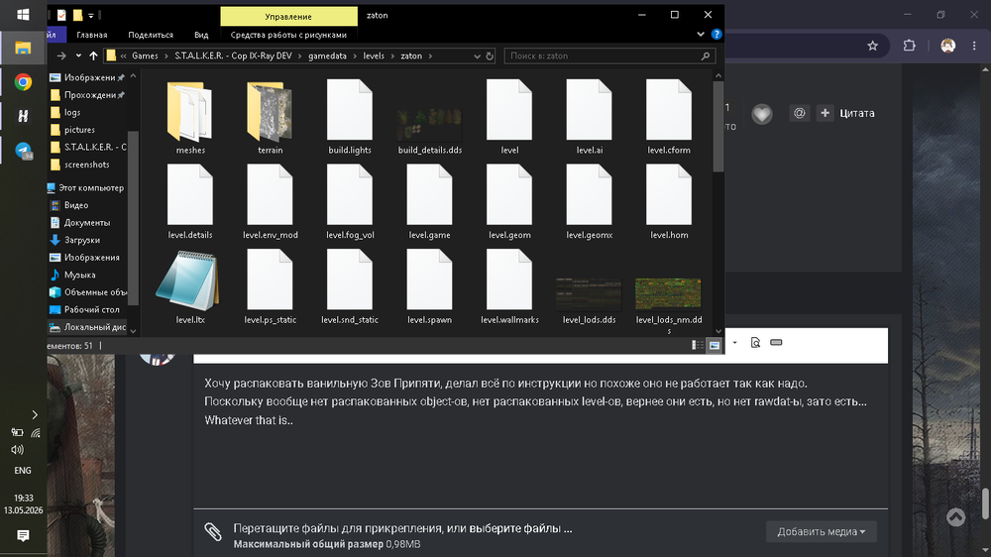The width and height of the screenshot is (991, 557).
Task: Select the build_details.dds thumbnail
Action: tap(430, 125)
